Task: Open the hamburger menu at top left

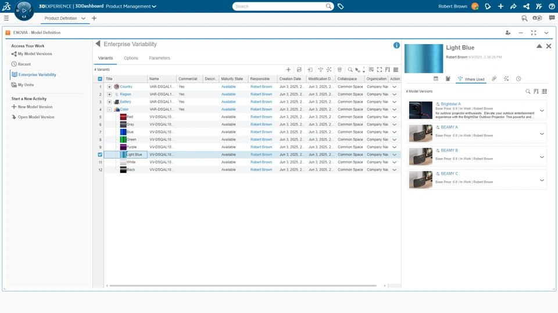Action: coord(6,18)
